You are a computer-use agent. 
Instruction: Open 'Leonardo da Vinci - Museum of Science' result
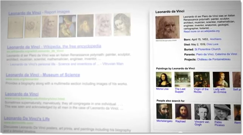coord(43,75)
